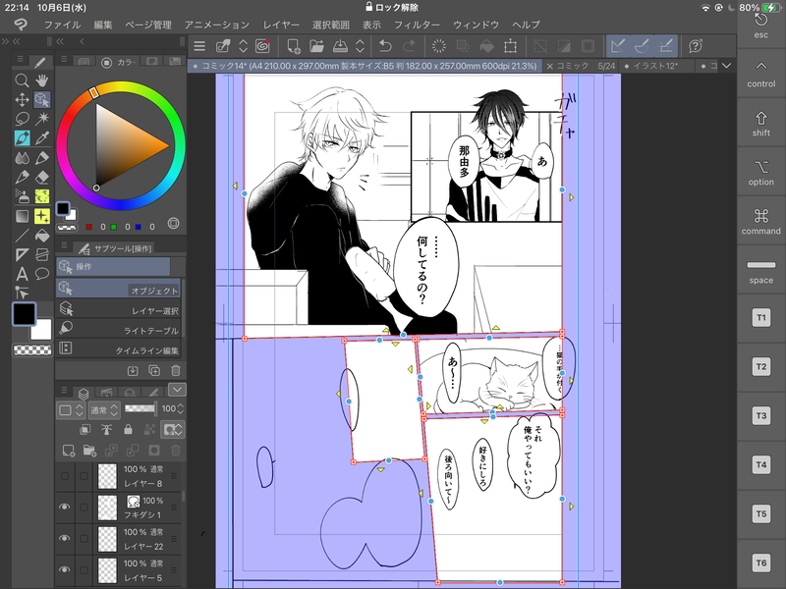Select the Eyedropper tool
The width and height of the screenshot is (786, 589).
coord(42,138)
